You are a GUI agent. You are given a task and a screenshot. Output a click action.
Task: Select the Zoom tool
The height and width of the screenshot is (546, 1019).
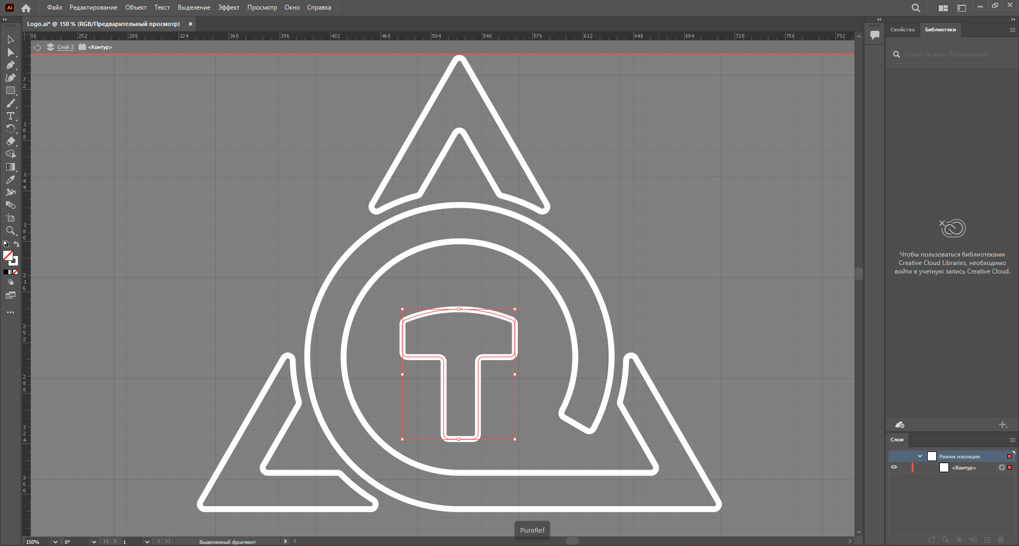11,231
